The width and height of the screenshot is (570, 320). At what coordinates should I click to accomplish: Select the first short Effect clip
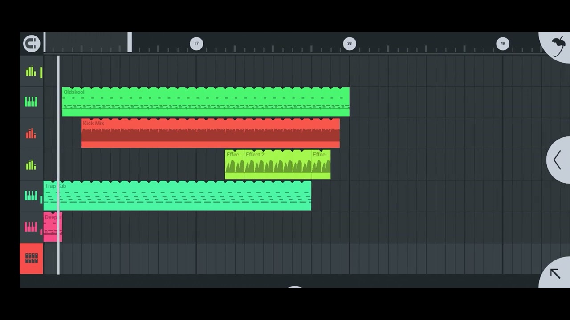pyautogui.click(x=235, y=164)
